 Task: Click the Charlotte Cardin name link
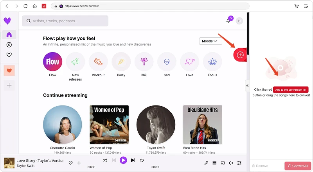63,148
